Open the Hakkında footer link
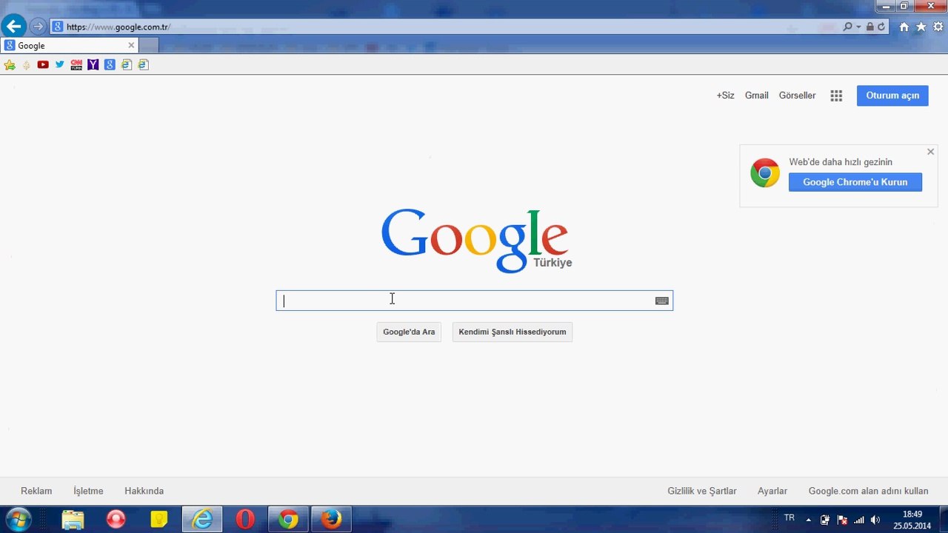948x533 pixels. pyautogui.click(x=144, y=491)
